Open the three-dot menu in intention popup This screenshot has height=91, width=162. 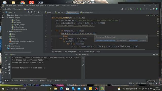pos(147,37)
